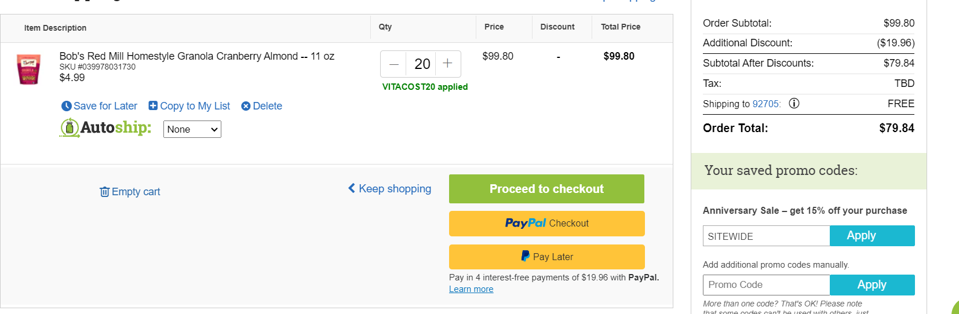
Task: Click the Empty cart trash icon
Action: (x=104, y=192)
